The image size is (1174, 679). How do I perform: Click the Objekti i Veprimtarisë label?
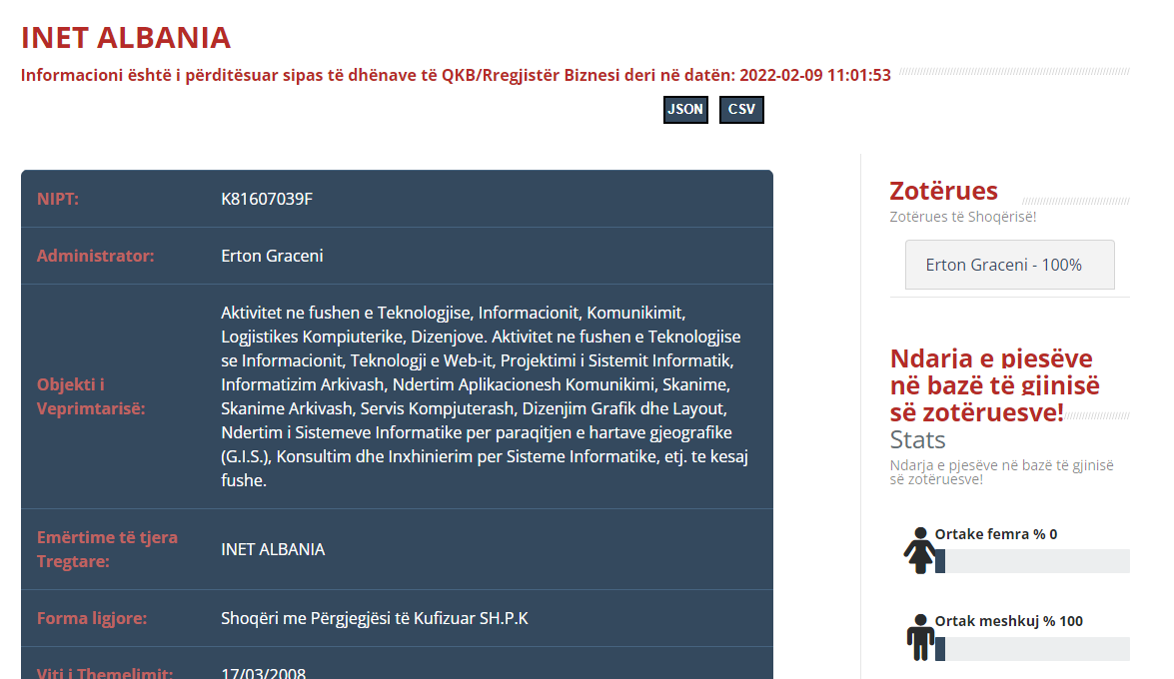click(x=91, y=396)
